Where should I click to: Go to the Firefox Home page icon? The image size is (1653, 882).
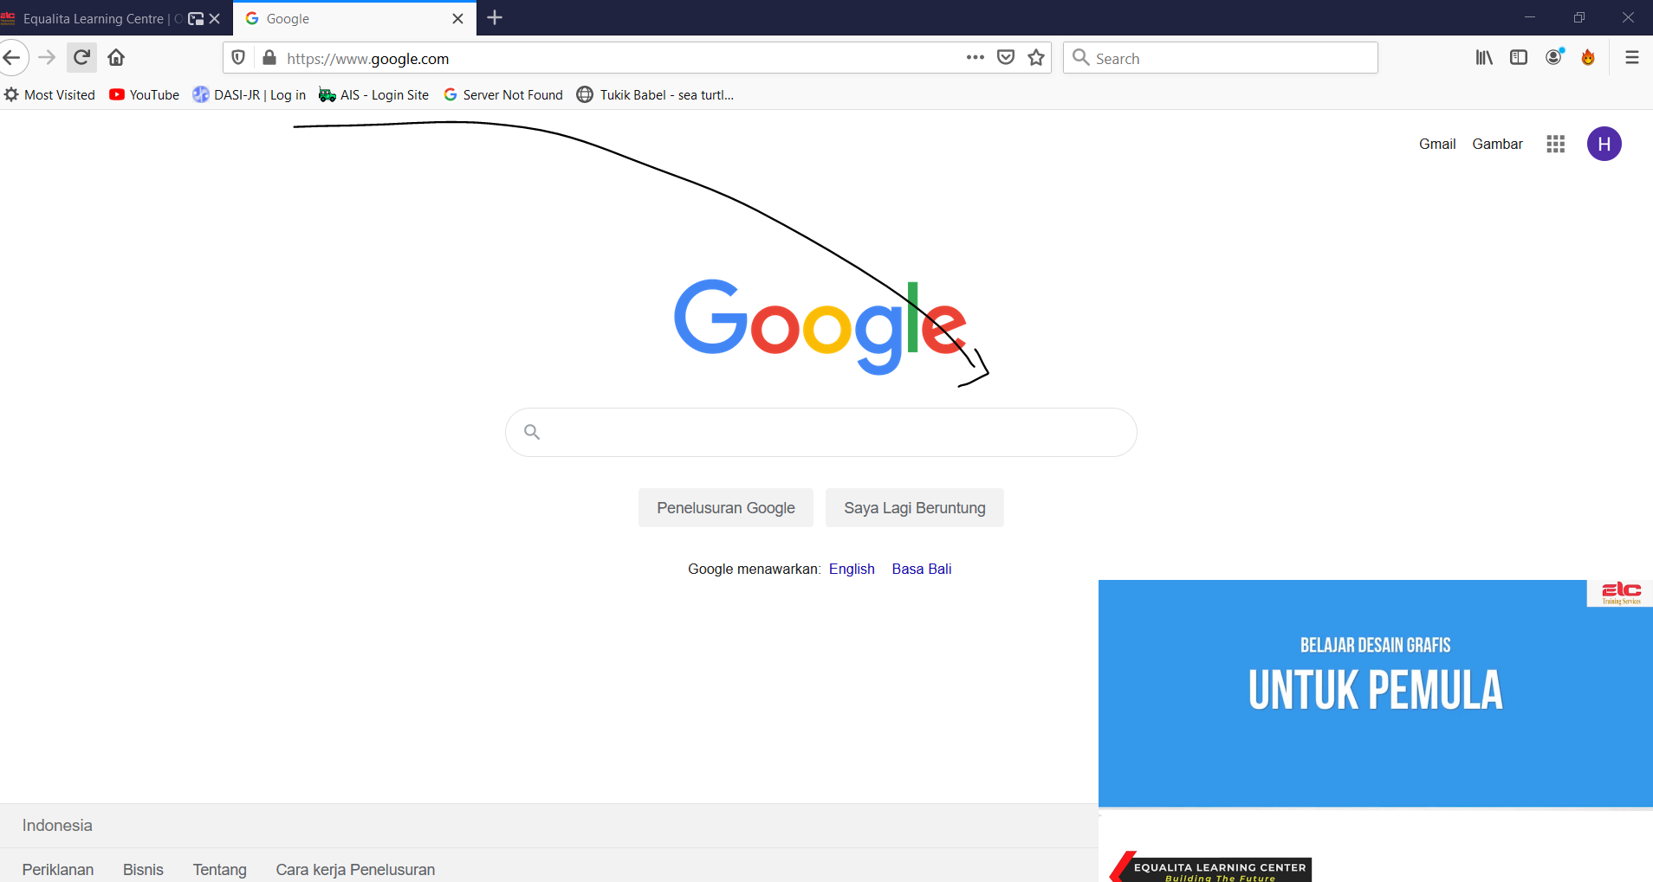(x=116, y=58)
